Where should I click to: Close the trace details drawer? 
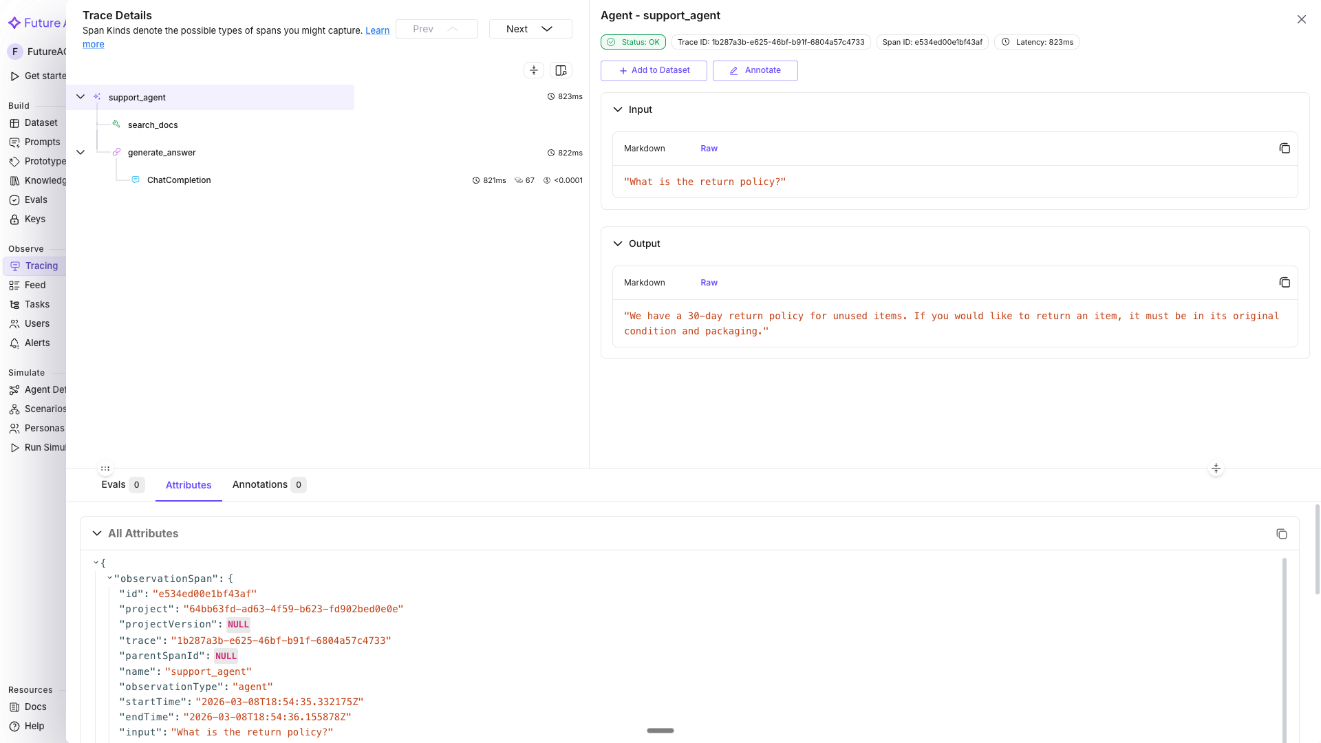tap(1301, 19)
